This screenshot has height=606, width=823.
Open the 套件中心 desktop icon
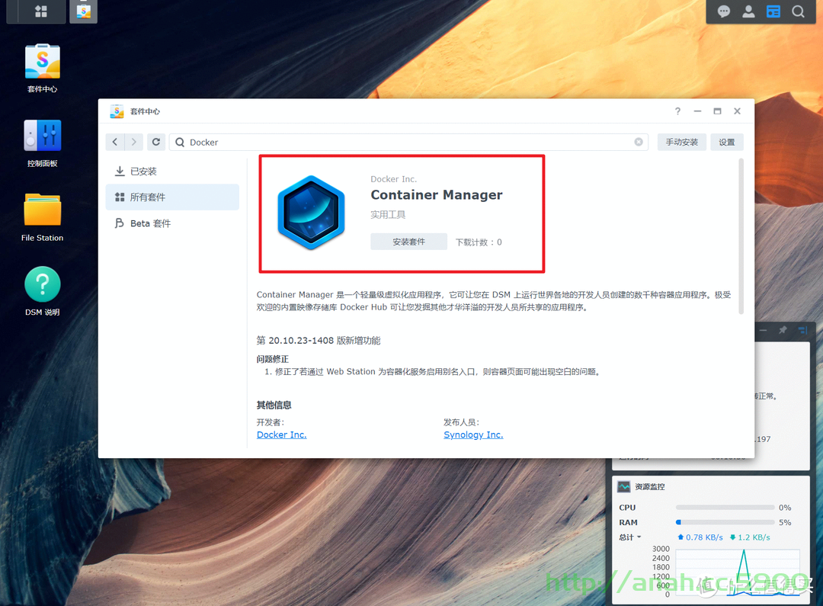click(42, 69)
